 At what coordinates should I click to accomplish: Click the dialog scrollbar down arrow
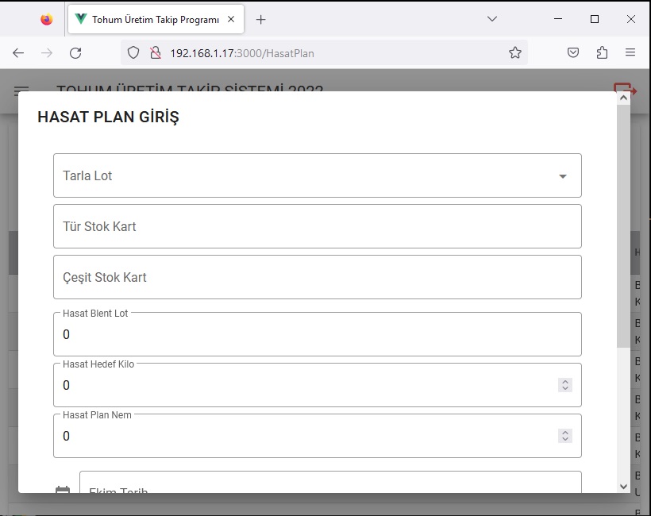[x=623, y=487]
